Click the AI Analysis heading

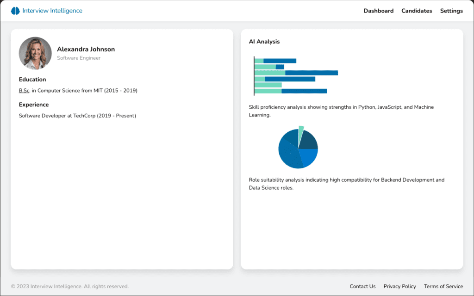point(264,42)
